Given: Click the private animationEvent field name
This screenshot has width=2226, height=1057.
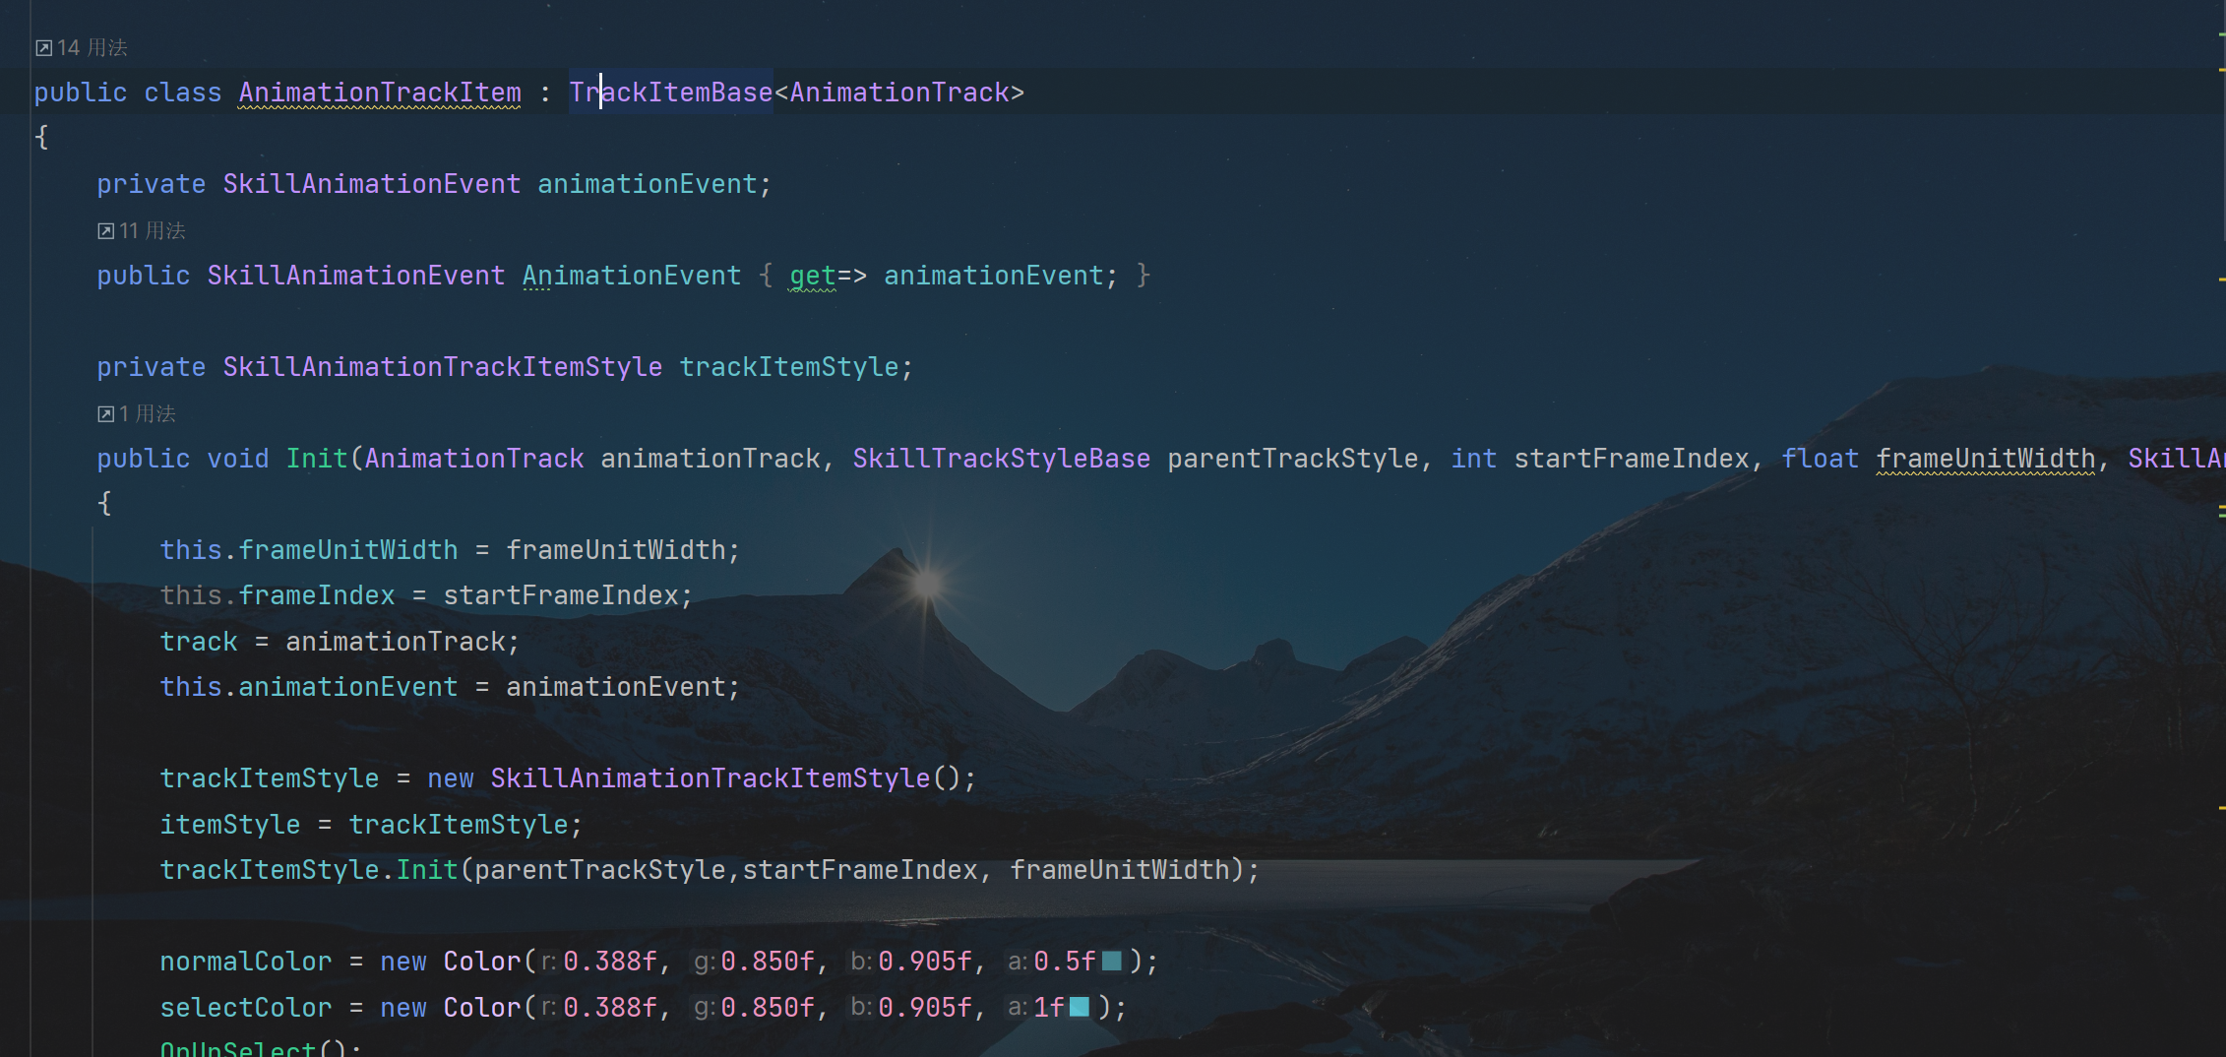Looking at the screenshot, I should click(647, 185).
